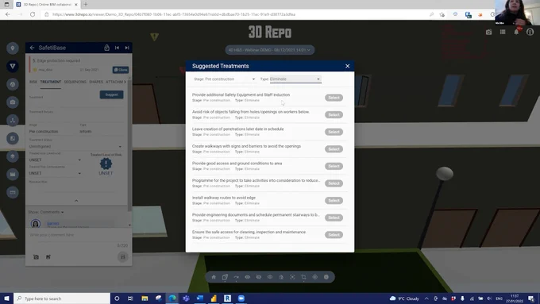Open the user account avatar menu

point(530,32)
